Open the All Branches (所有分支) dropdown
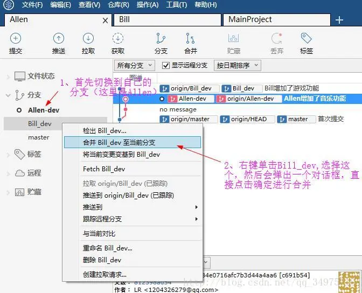This screenshot has width=362, height=293. (x=135, y=66)
